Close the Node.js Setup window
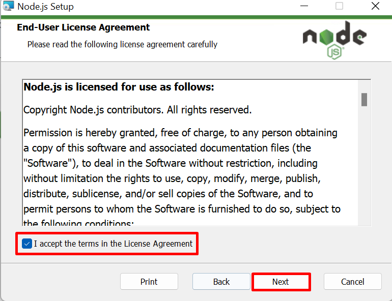Image resolution: width=392 pixels, height=301 pixels. (x=375, y=6)
